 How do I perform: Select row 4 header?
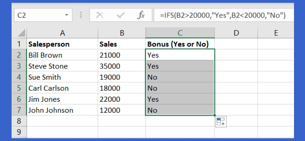pyautogui.click(x=19, y=77)
